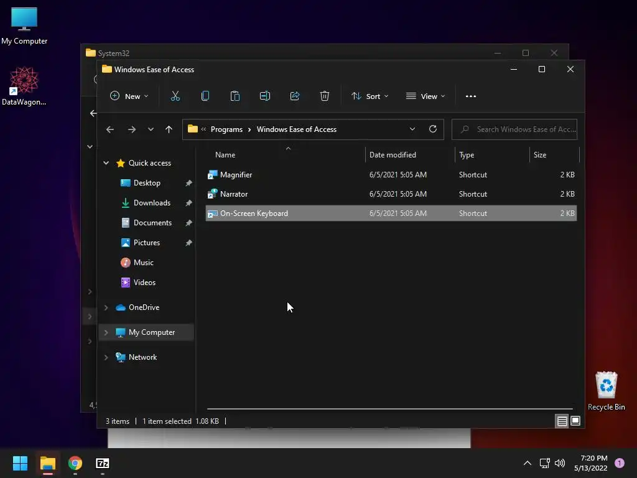Select Network in navigation pane
The width and height of the screenshot is (637, 478).
[x=142, y=357]
